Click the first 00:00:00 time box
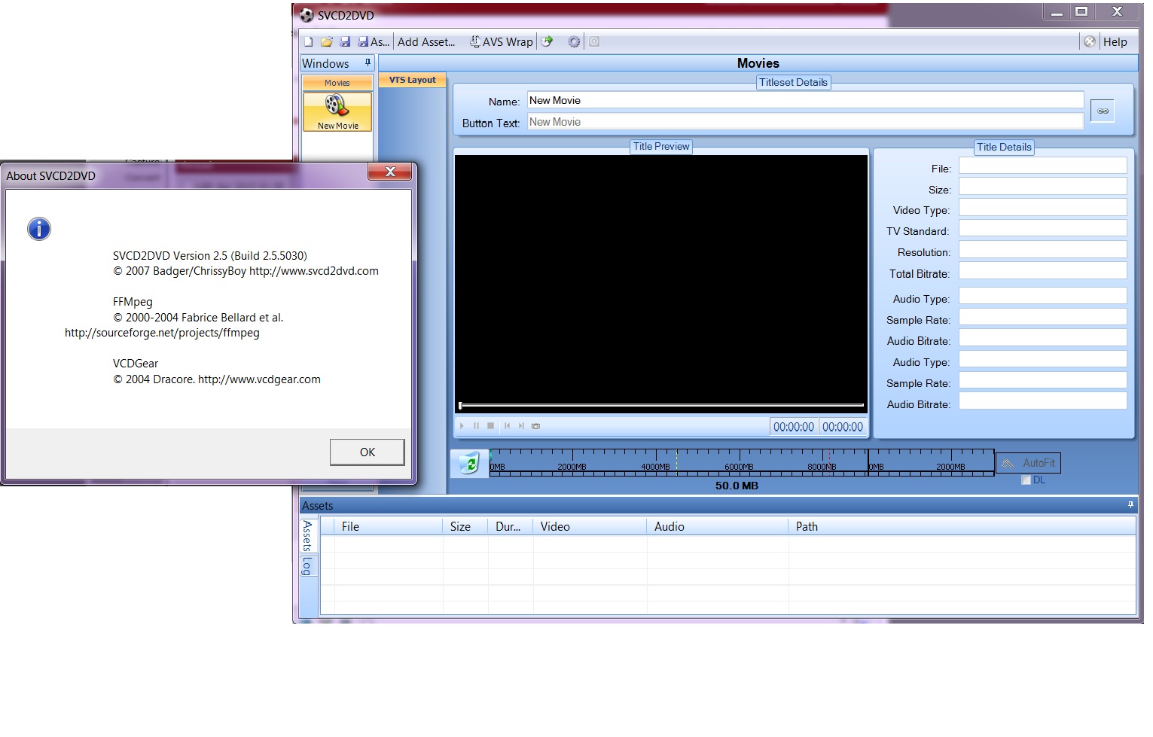The image size is (1153, 737). point(794,427)
